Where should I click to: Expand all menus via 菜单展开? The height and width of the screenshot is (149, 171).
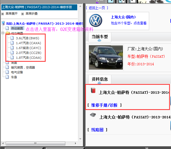coord(12,14)
